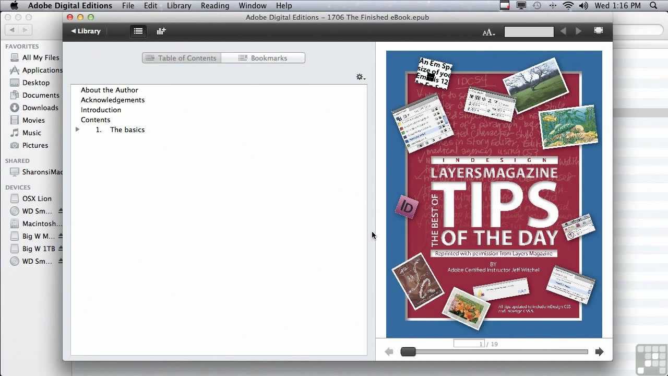Image resolution: width=668 pixels, height=376 pixels.
Task: Open the text size menu
Action: [x=488, y=32]
